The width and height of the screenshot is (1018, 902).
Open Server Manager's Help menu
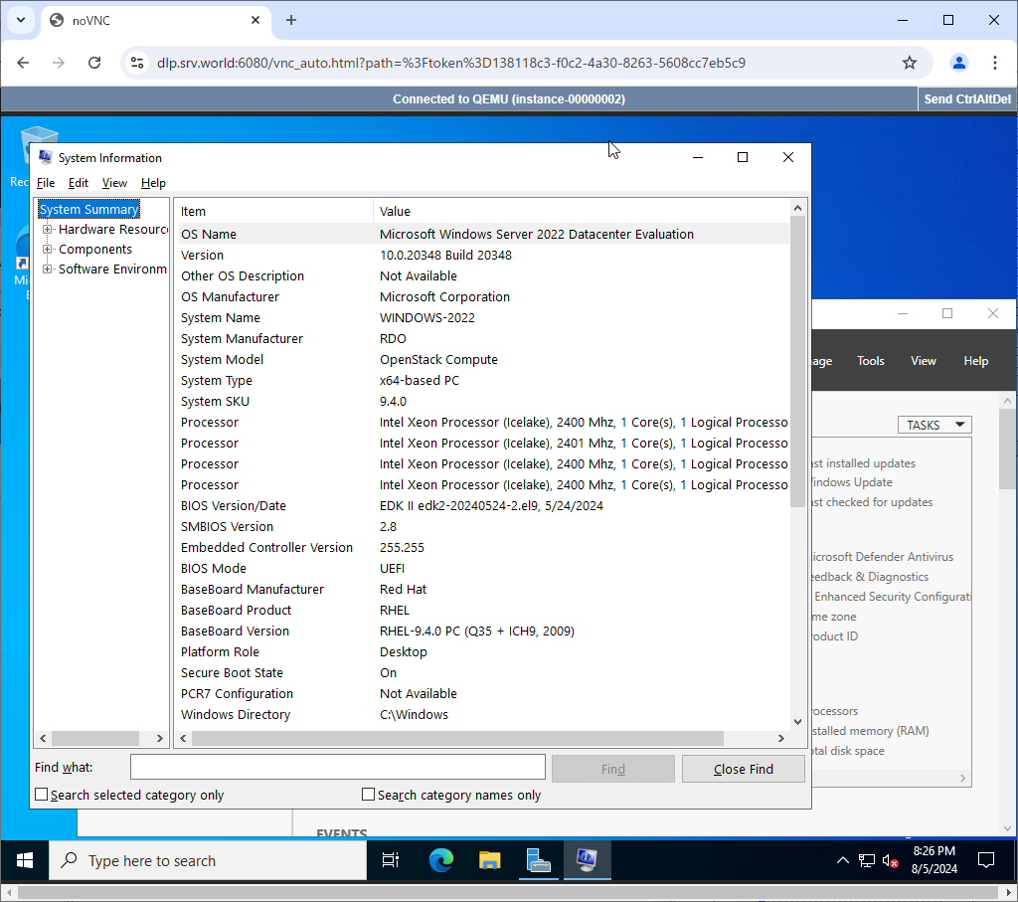tap(975, 361)
